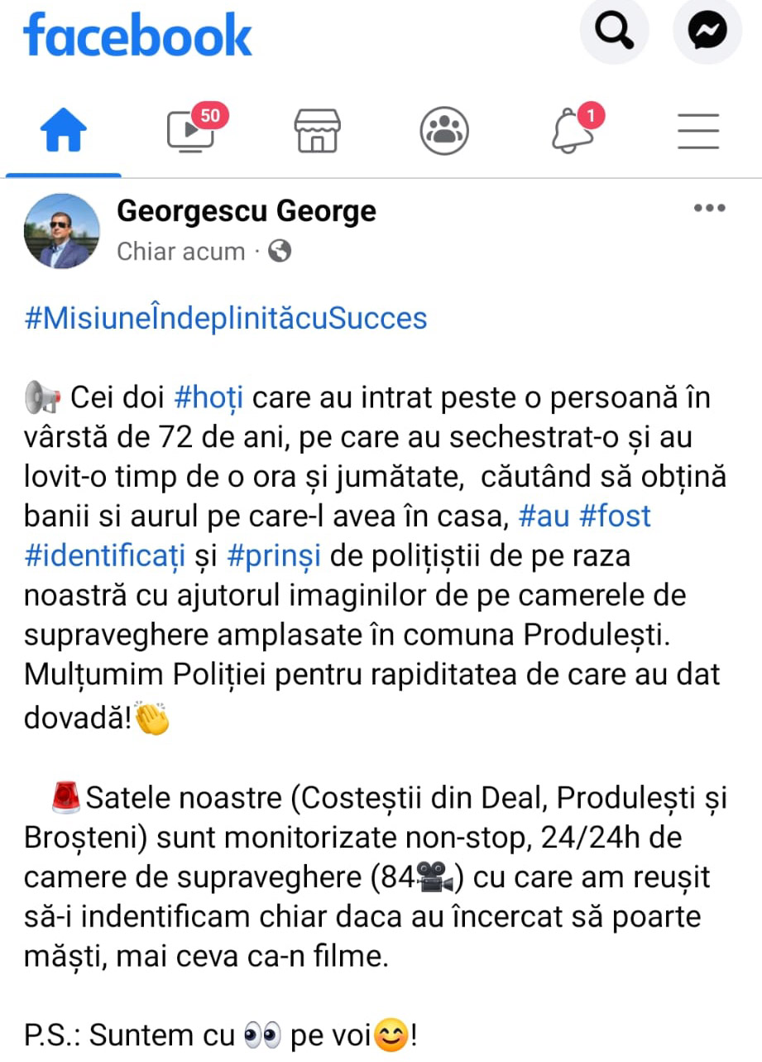Open the Marketplace storefront icon

click(318, 131)
